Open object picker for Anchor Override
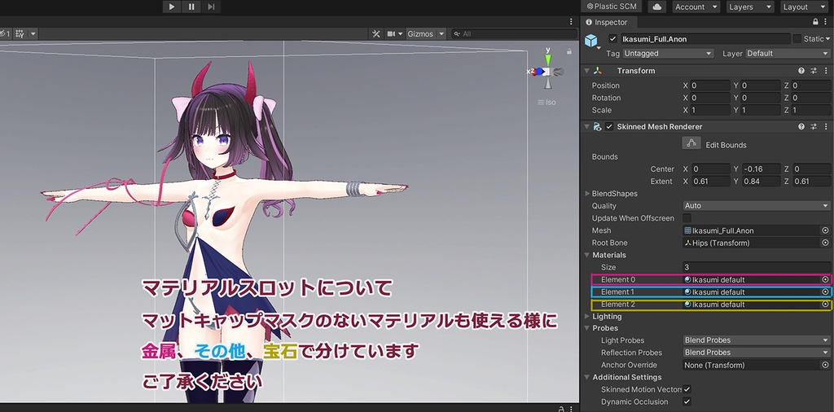Screen dimensions: 834x412 826,366
